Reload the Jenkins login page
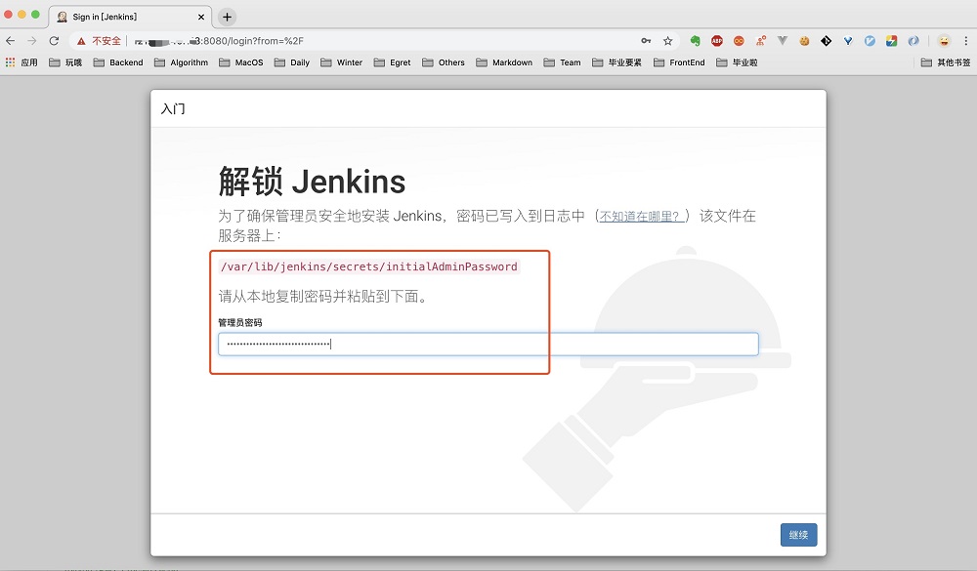This screenshot has width=977, height=571. coord(54,41)
